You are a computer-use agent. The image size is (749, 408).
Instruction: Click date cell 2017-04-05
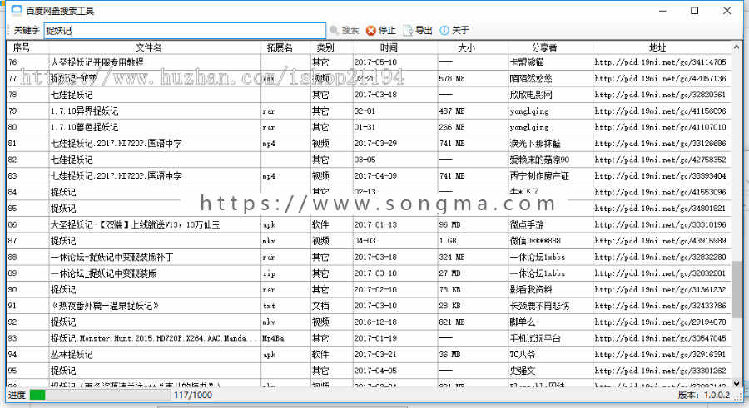pyautogui.click(x=375, y=371)
